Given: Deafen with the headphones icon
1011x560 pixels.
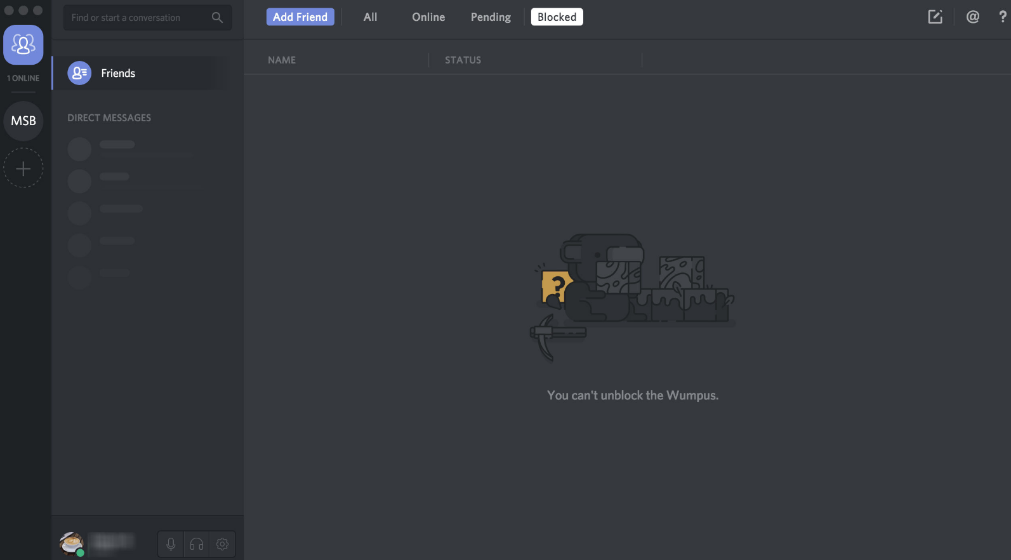Looking at the screenshot, I should tap(197, 544).
